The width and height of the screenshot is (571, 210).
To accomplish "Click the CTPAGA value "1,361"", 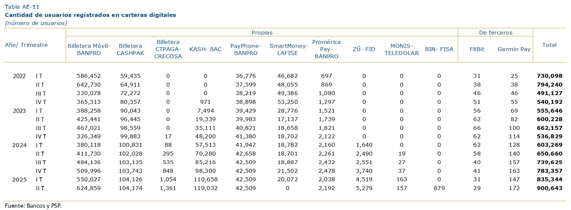I will click(168, 188).
